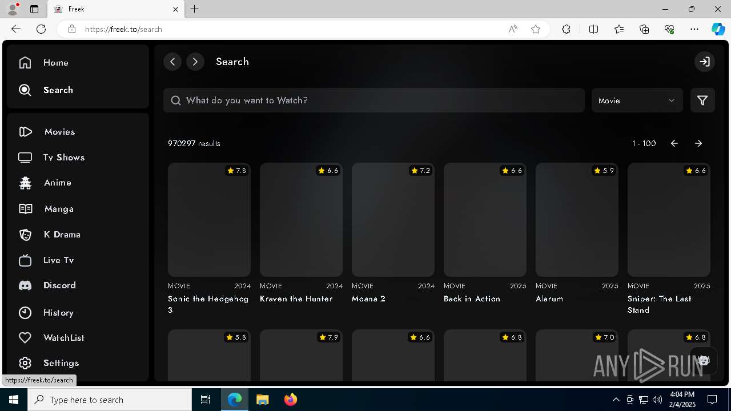Open the WatchList page
731x411 pixels.
(51, 338)
